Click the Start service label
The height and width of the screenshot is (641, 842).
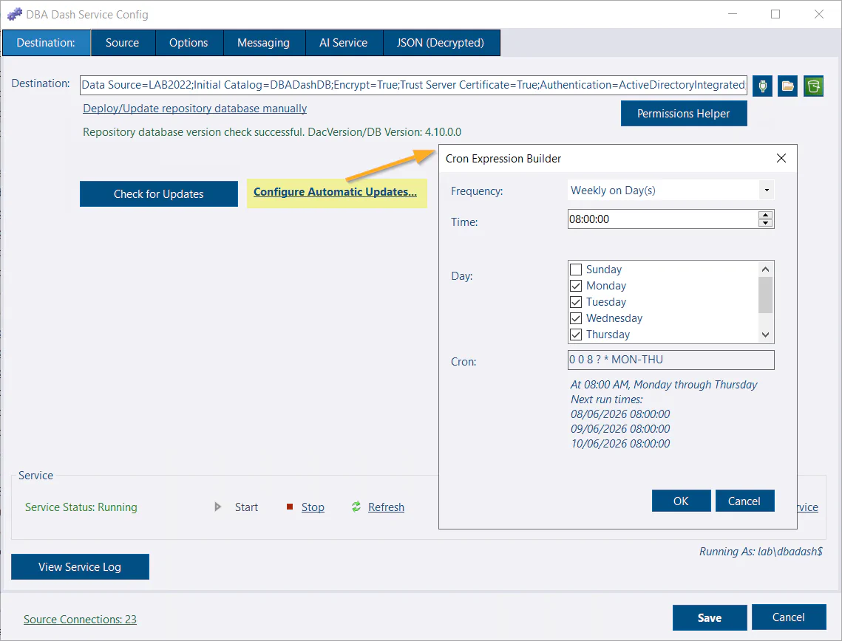tap(246, 507)
